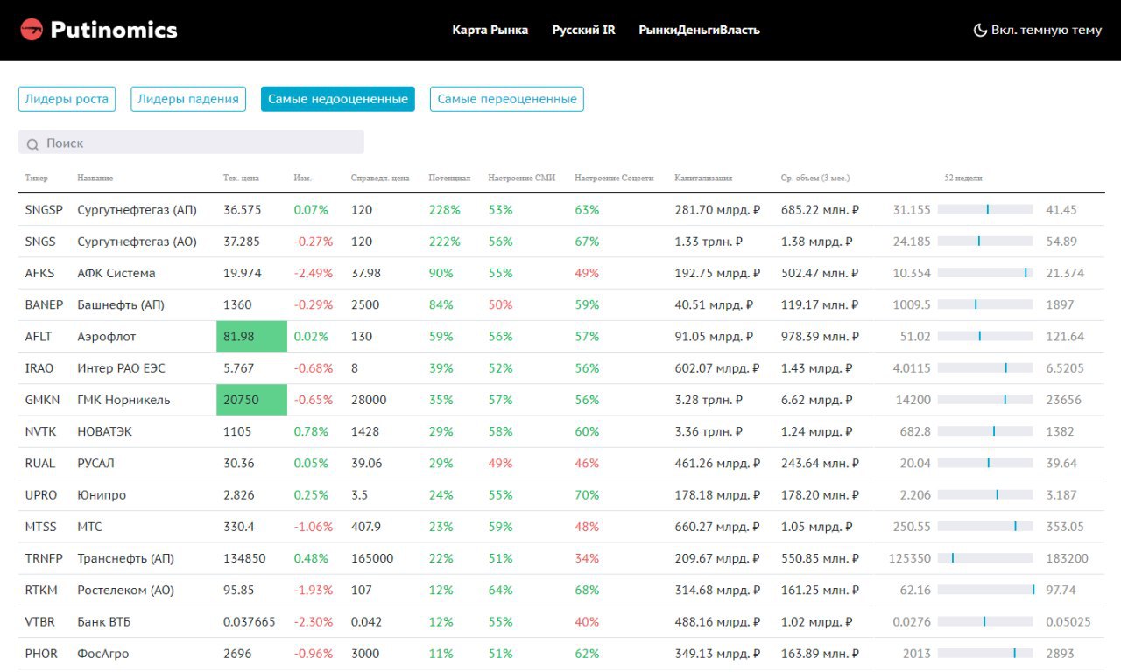This screenshot has width=1121, height=672.
Task: Click the ticker 'SNGSP'
Action: [x=44, y=210]
